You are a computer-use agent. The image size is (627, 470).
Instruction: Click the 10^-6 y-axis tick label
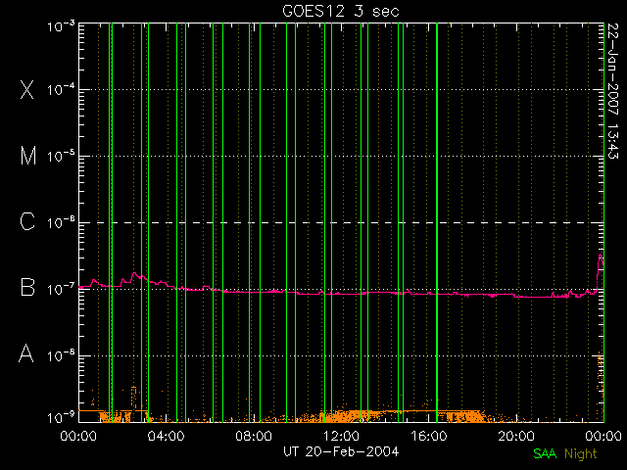[61, 222]
